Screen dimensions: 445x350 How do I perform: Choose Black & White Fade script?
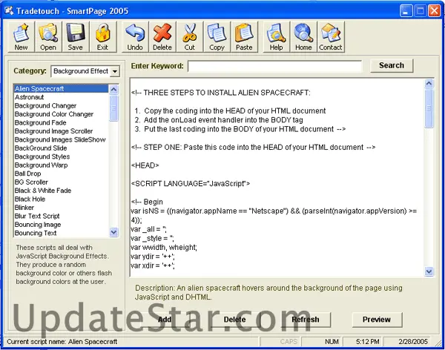[x=61, y=191]
